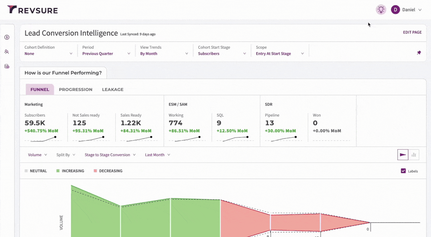Image resolution: width=431 pixels, height=237 pixels.
Task: Click the Sales Ready 1.22K card
Action: point(139,128)
